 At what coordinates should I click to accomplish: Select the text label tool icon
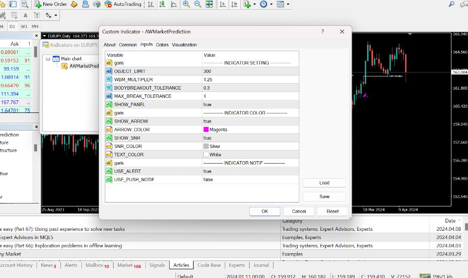pyautogui.click(x=37, y=15)
